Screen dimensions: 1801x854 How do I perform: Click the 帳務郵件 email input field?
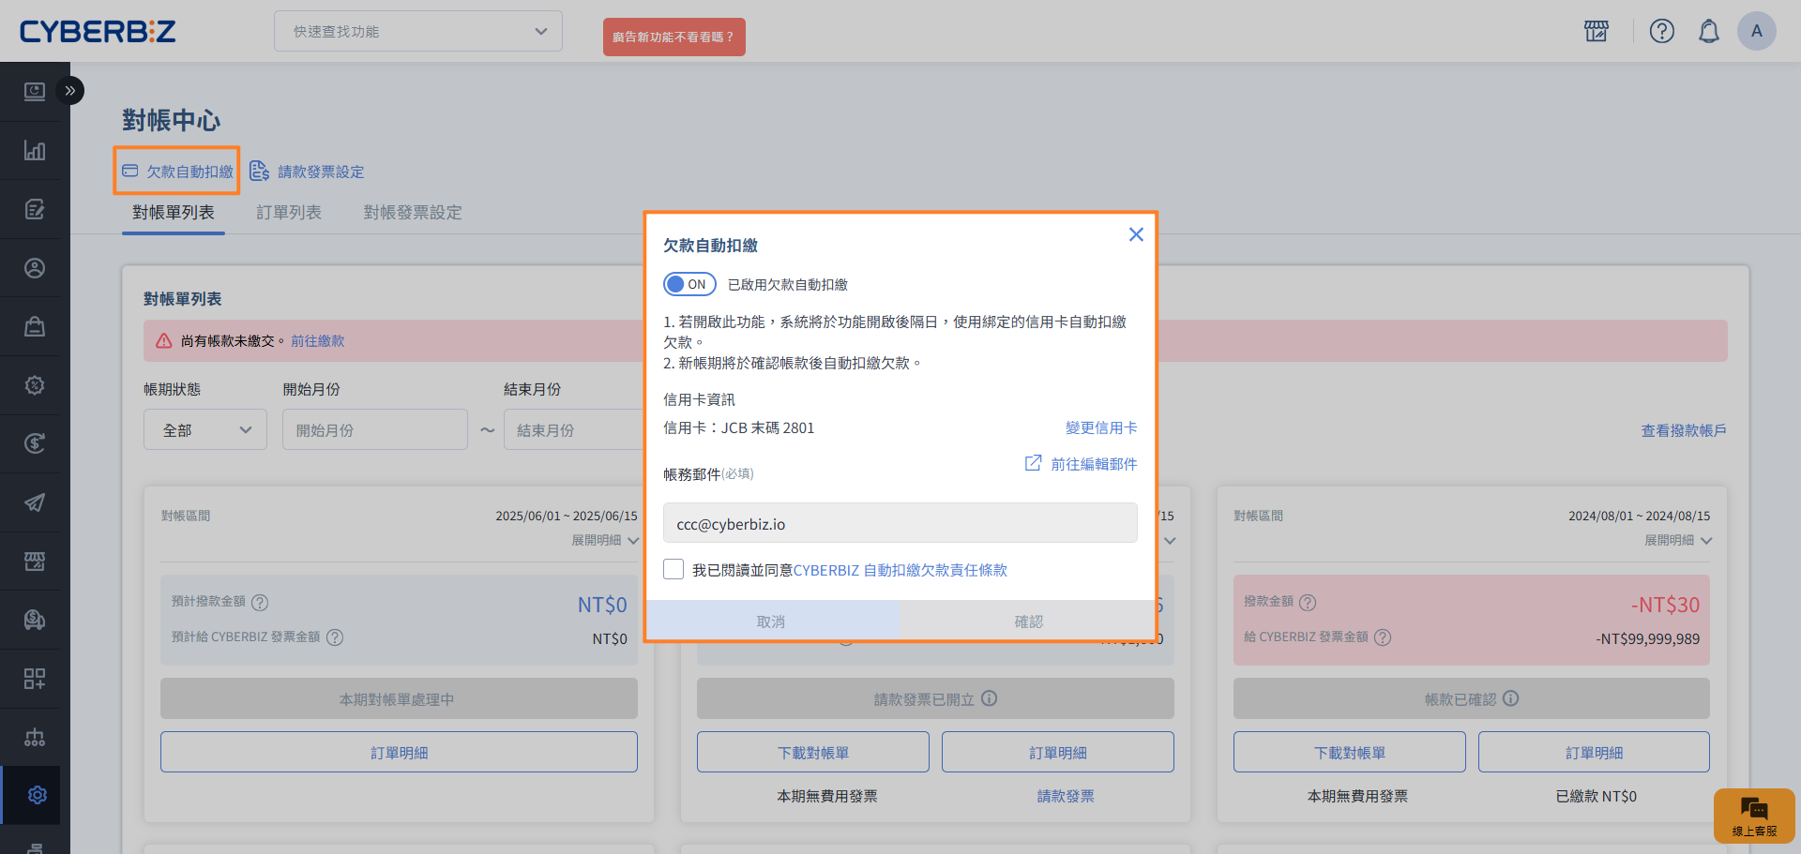(x=900, y=524)
